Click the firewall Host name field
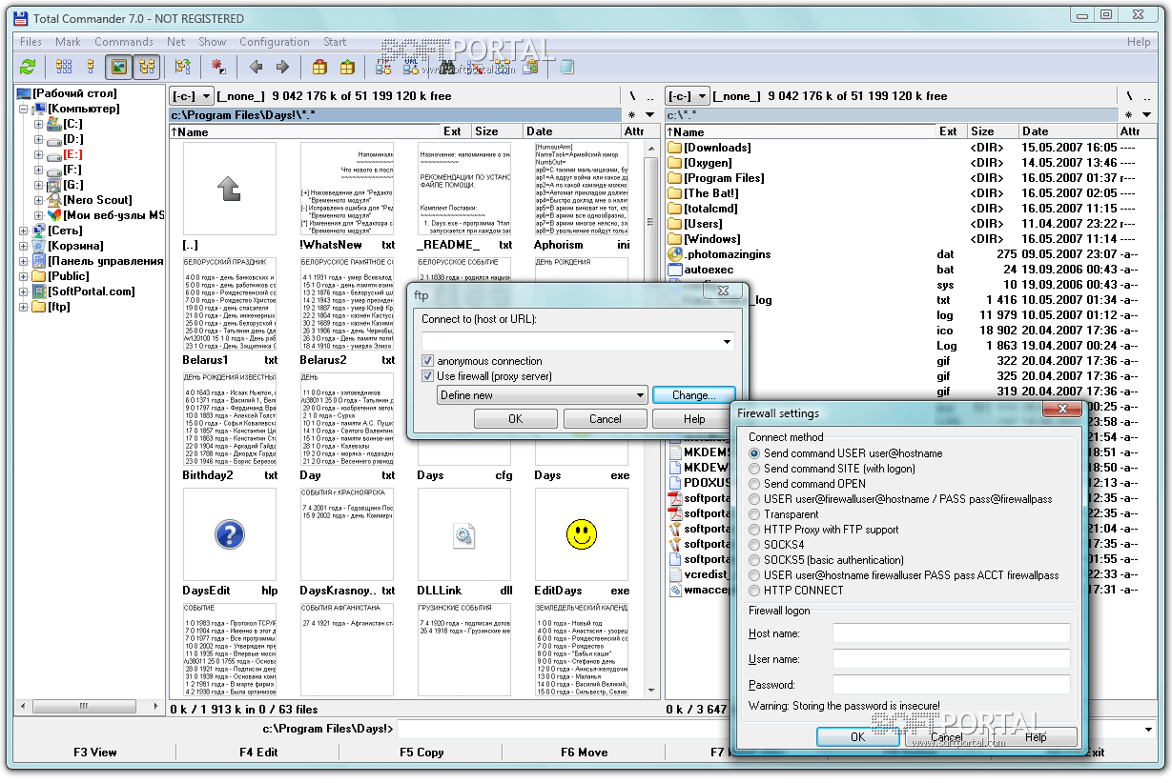 [x=951, y=633]
